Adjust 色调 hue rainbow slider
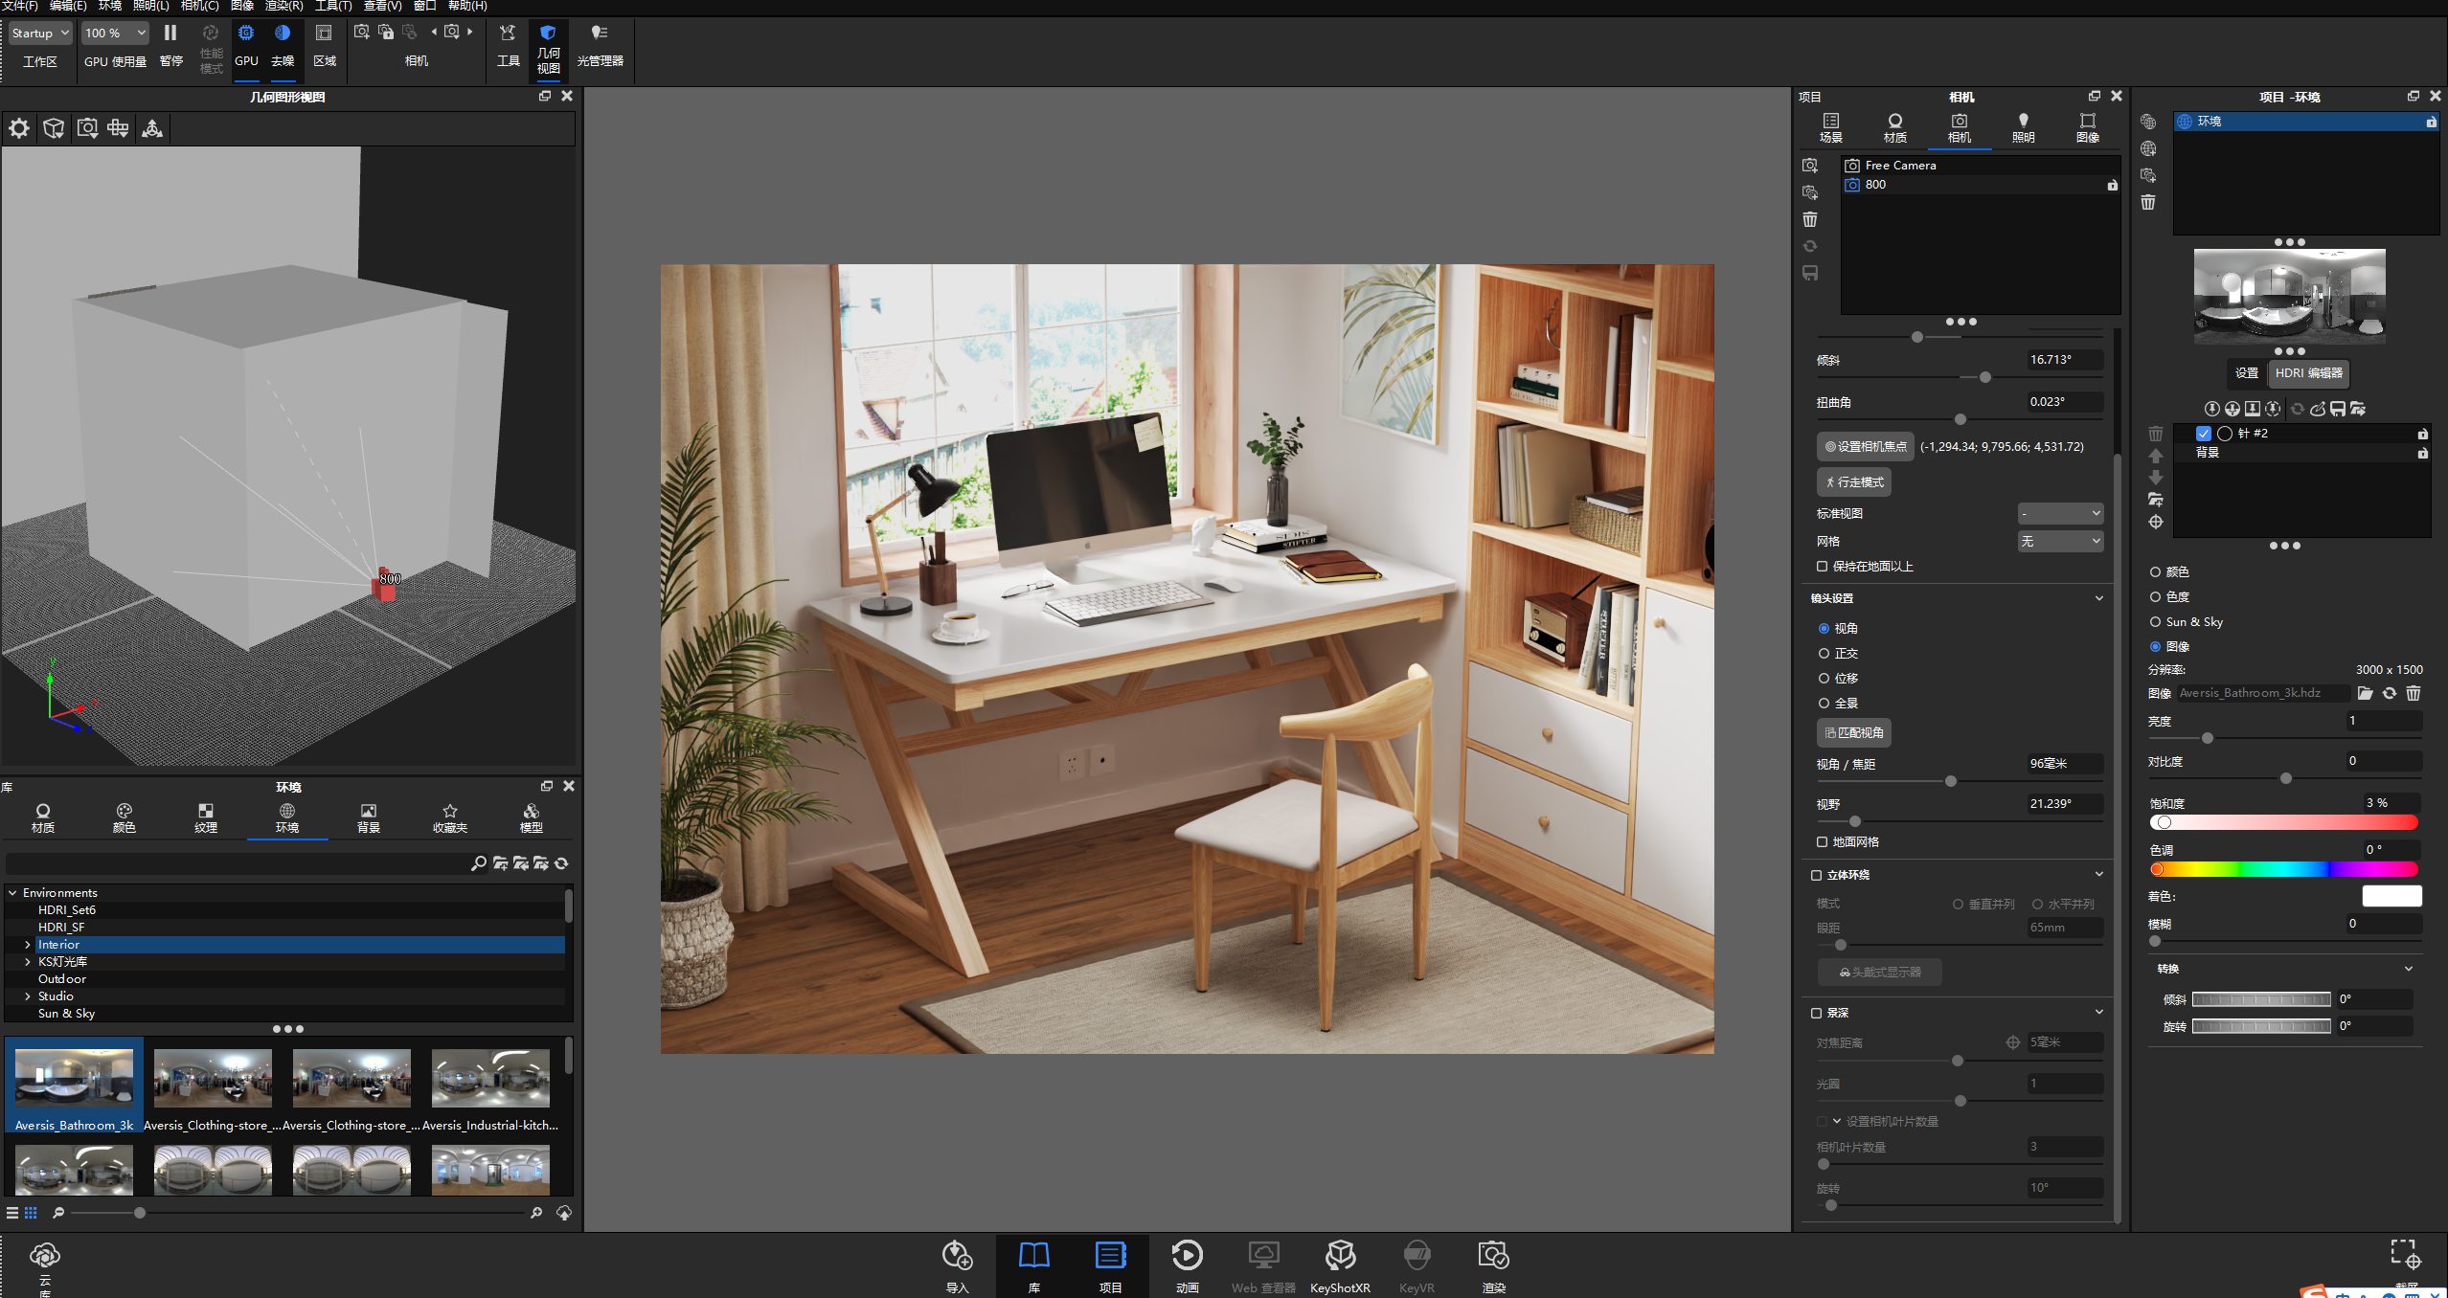 click(2283, 869)
